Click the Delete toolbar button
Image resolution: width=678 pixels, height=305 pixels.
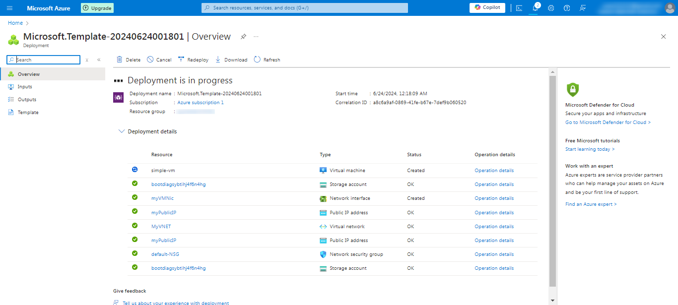tap(128, 60)
